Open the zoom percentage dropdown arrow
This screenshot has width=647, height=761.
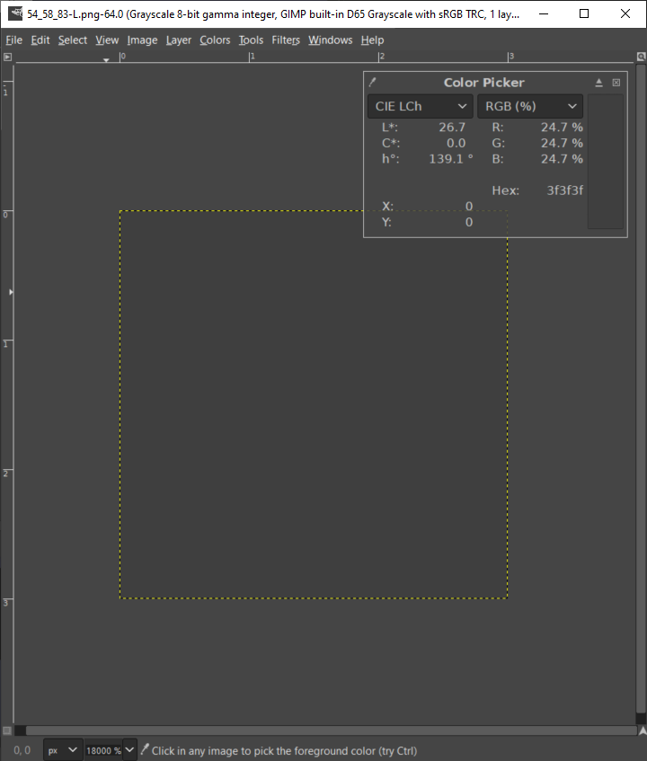click(x=129, y=750)
